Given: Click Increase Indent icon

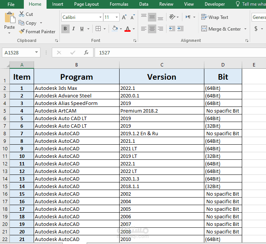Looking at the screenshot, I should click(x=180, y=28).
